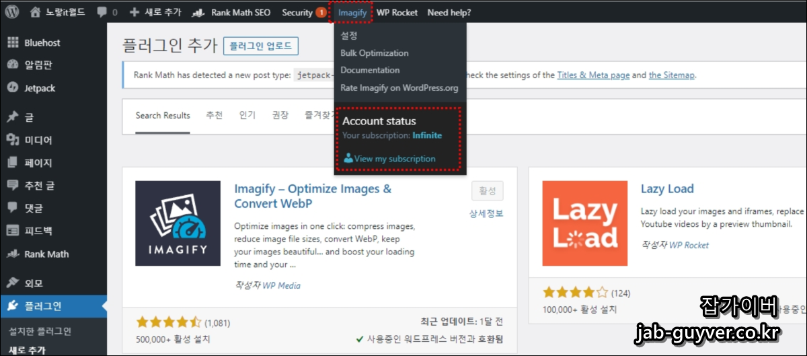Click the Imagify plugin logo thumbnail
This screenshot has height=356, width=807.
click(178, 223)
